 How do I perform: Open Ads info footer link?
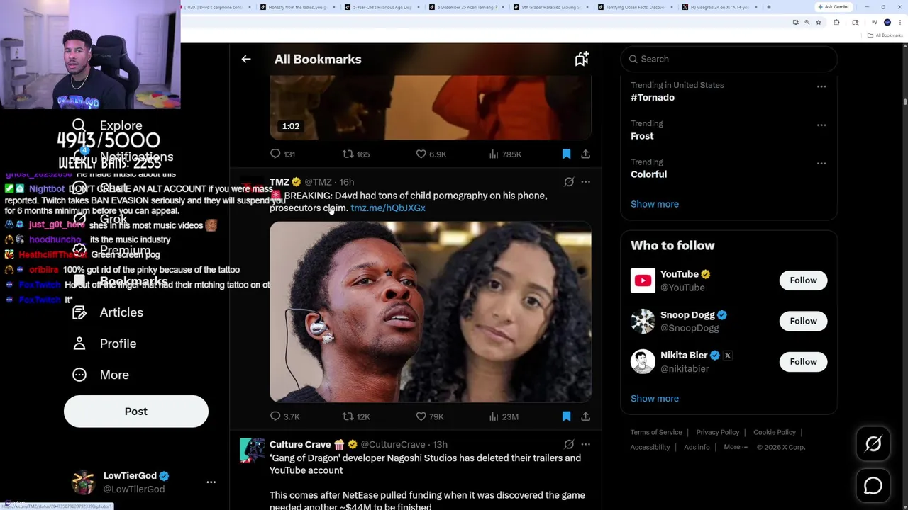697,448
